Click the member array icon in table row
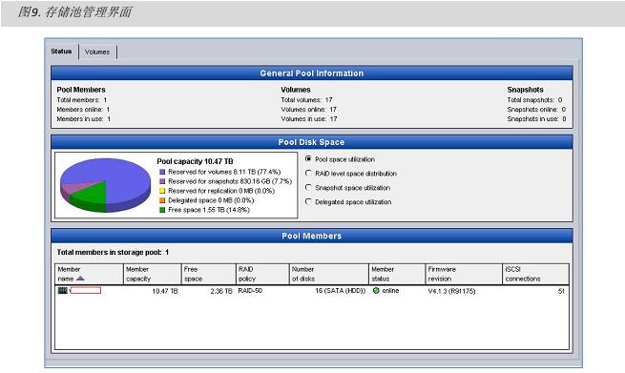The width and height of the screenshot is (625, 373). [63, 291]
